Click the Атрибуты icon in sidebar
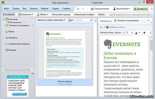 click(6, 38)
